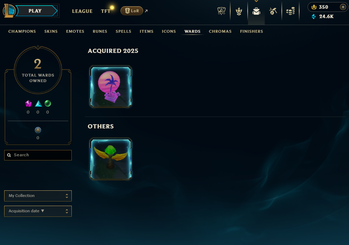The image size is (349, 245).
Task: Click the blue crest legacy icon
Action: tap(38, 130)
